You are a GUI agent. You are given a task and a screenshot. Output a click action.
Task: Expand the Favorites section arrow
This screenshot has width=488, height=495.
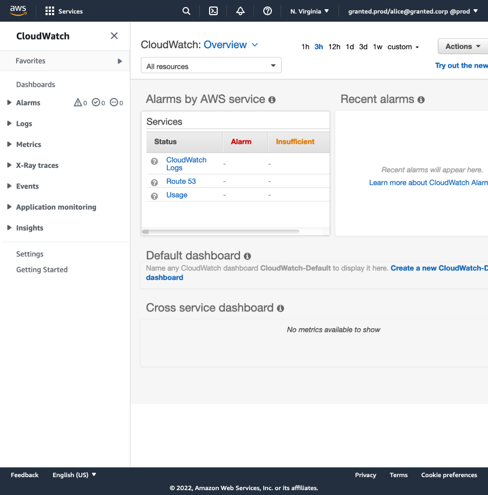point(120,61)
